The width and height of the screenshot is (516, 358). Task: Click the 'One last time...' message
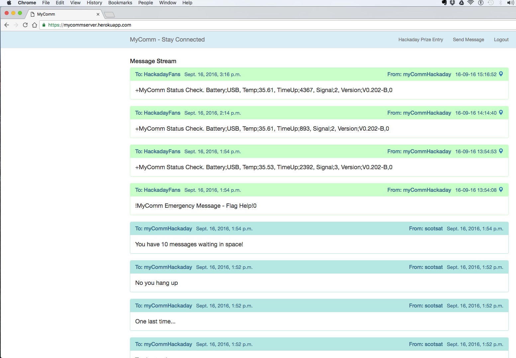pos(155,321)
